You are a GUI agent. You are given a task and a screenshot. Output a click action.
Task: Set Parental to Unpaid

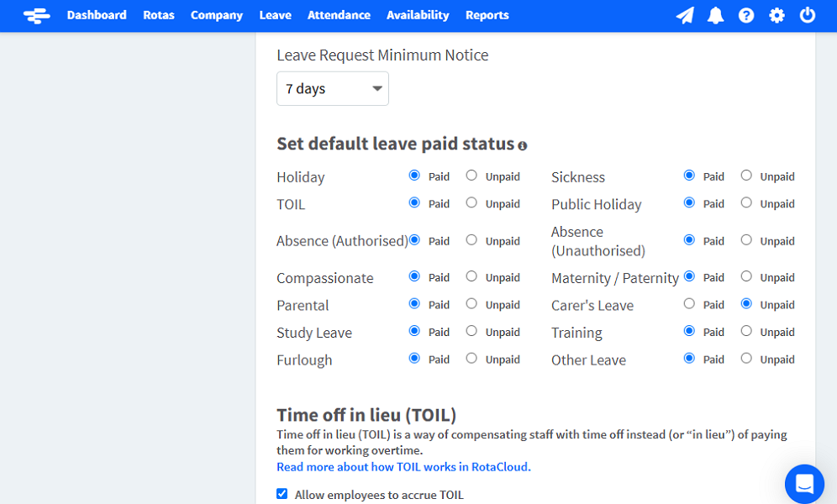(x=471, y=303)
